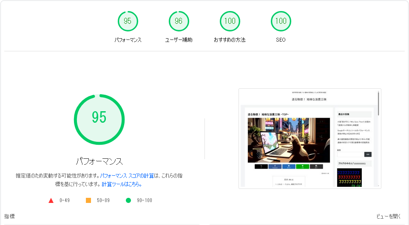Click the orange square 50-89 legend icon

click(88, 200)
